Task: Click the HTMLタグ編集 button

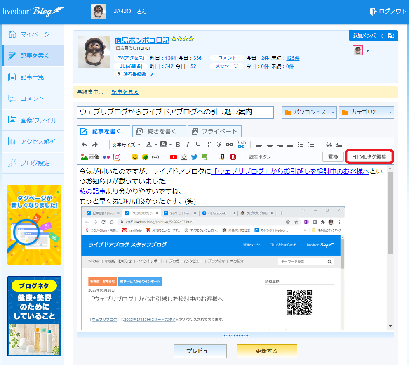Action: (x=369, y=157)
